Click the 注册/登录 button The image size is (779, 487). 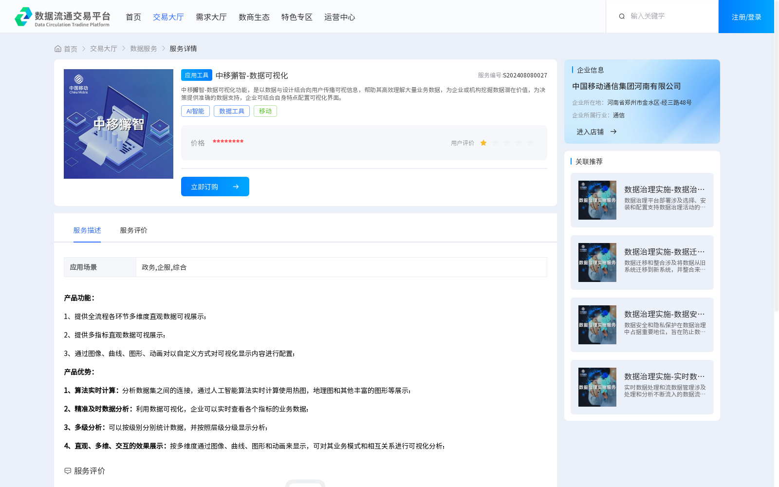click(x=746, y=17)
